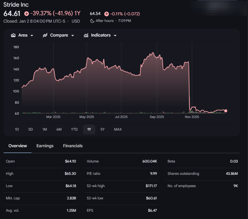The image size is (248, 219).
Task: Click the after-hours price 64.54
Action: [x=95, y=14]
